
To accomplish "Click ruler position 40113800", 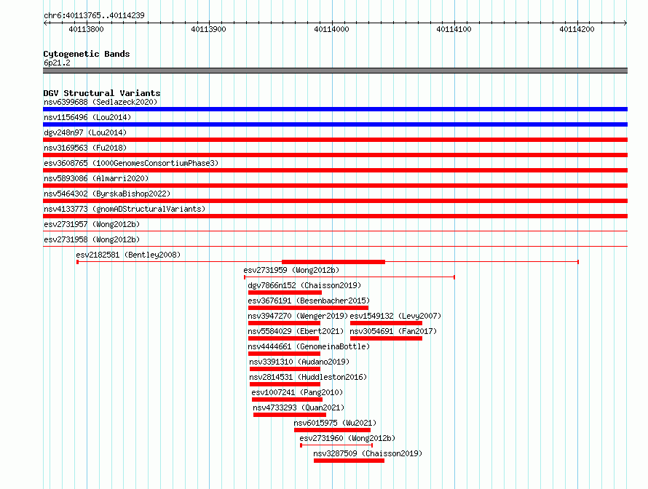I will 86,29.
